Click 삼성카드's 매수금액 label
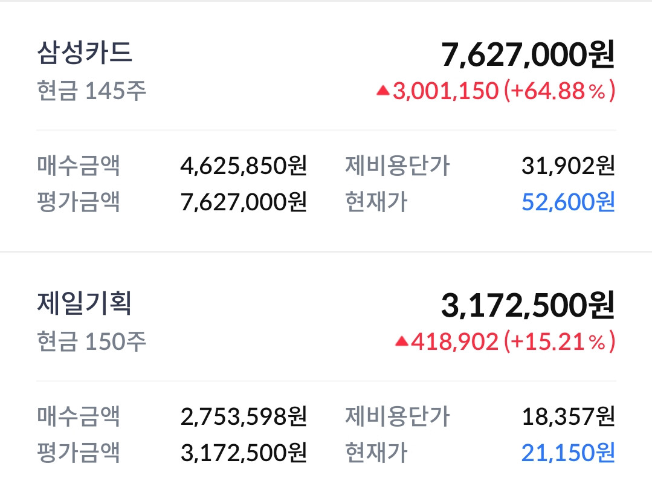This screenshot has width=652, height=501. coord(79,165)
